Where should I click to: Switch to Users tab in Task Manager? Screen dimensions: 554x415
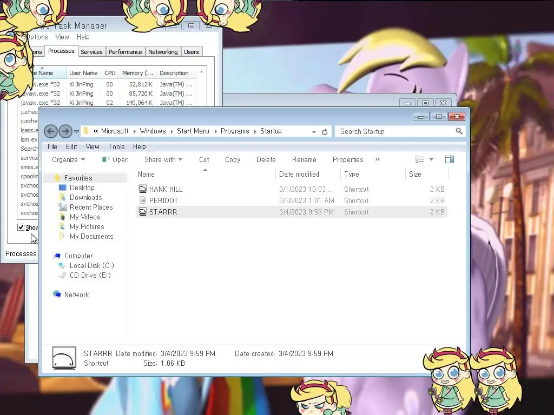191,52
